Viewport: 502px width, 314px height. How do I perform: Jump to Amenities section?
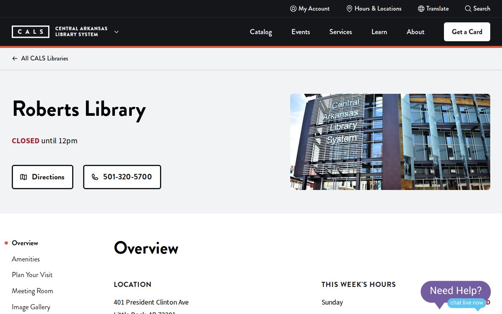pyautogui.click(x=25, y=259)
